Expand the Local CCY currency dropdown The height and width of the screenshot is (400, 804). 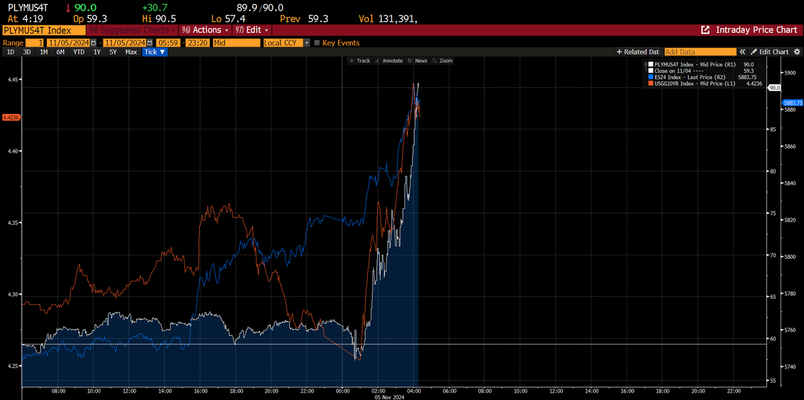click(x=308, y=42)
